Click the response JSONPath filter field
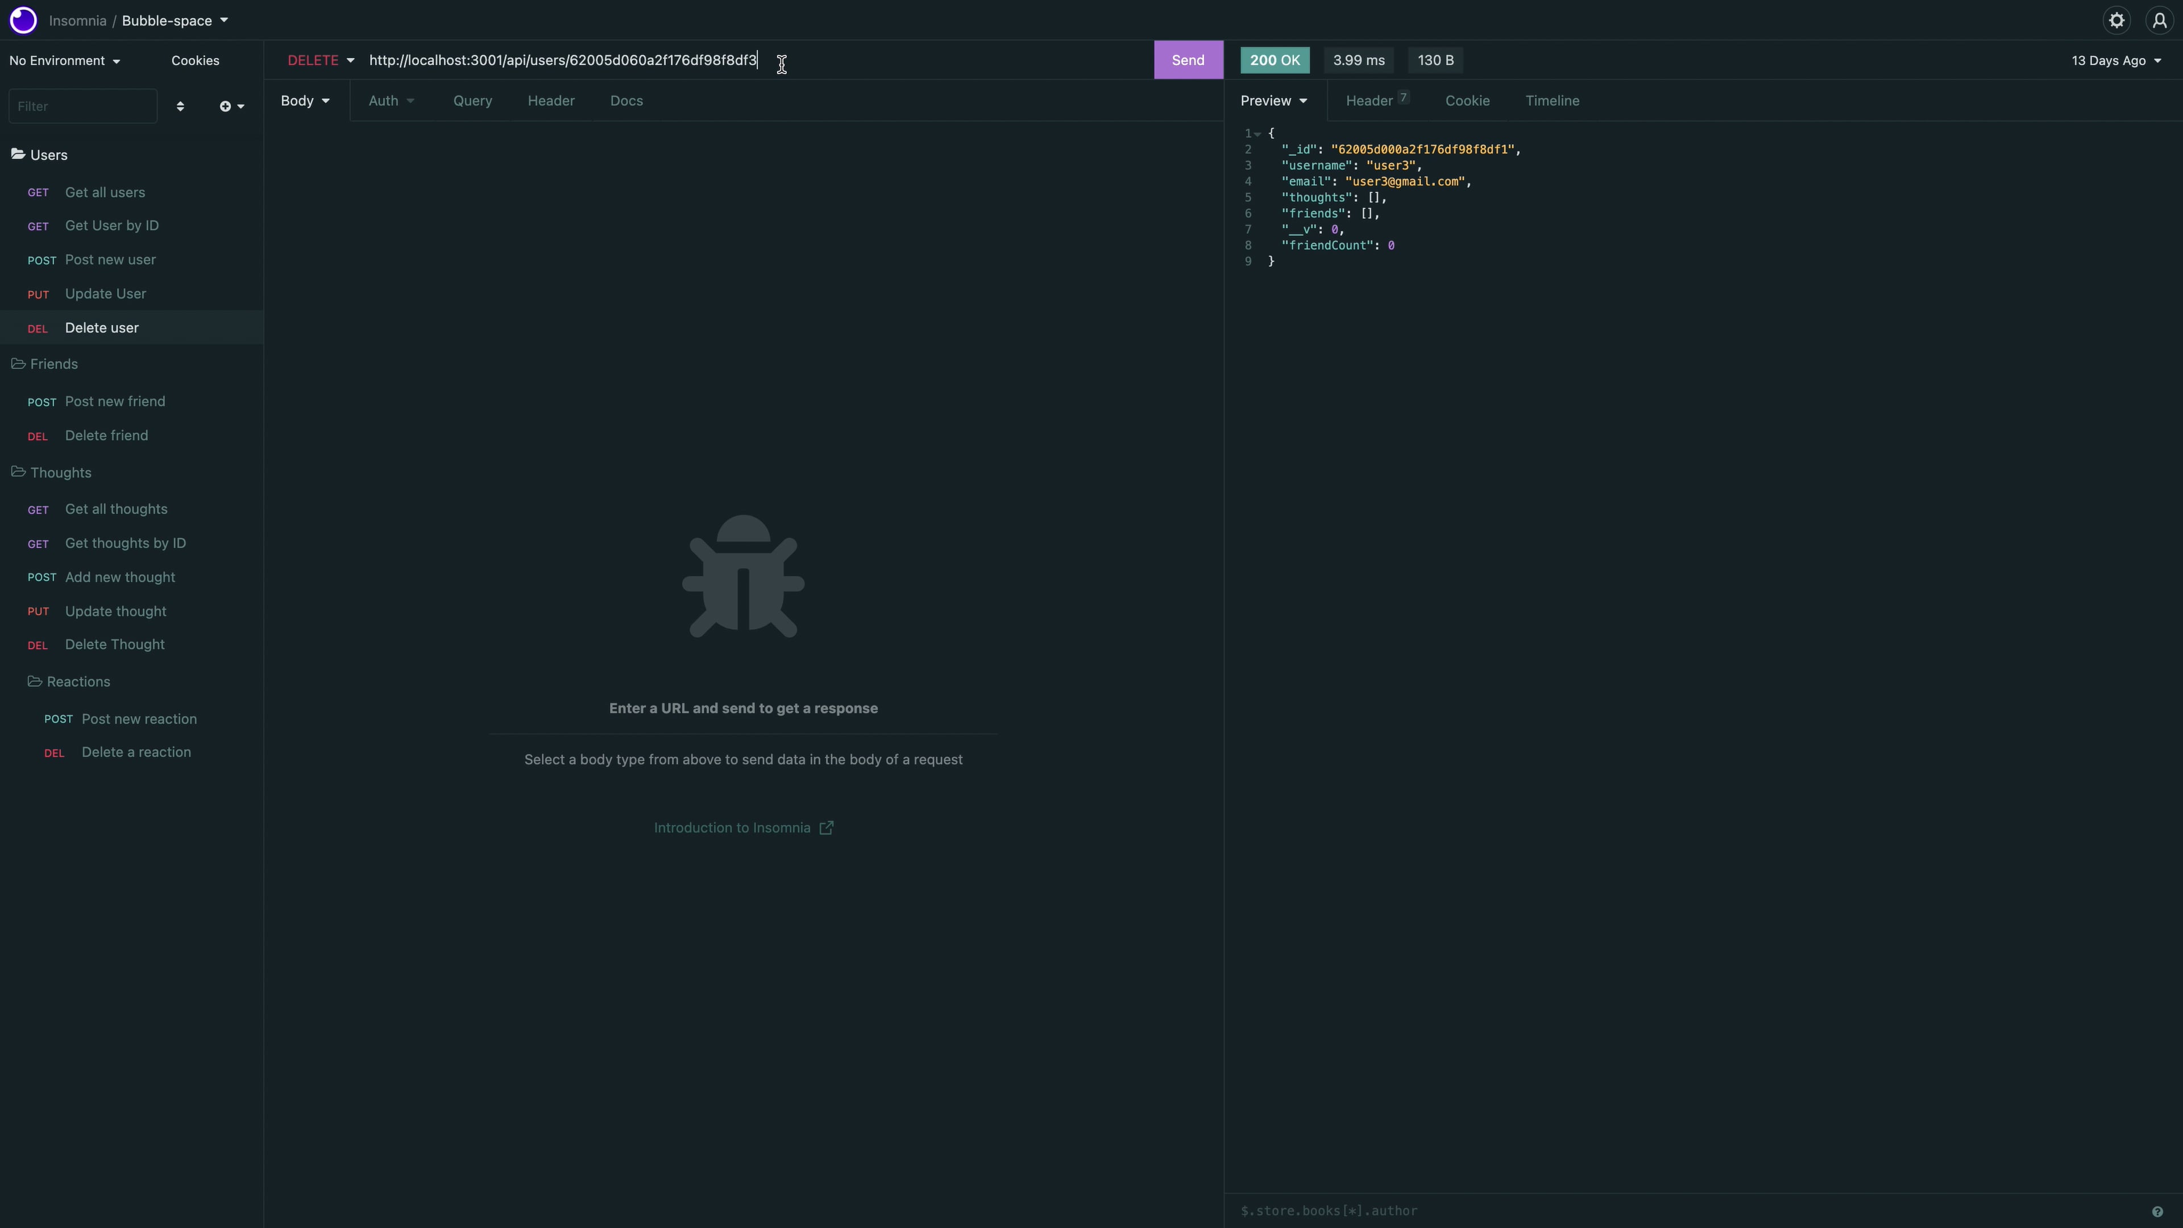Viewport: 2183px width, 1228px height. [x=1686, y=1211]
